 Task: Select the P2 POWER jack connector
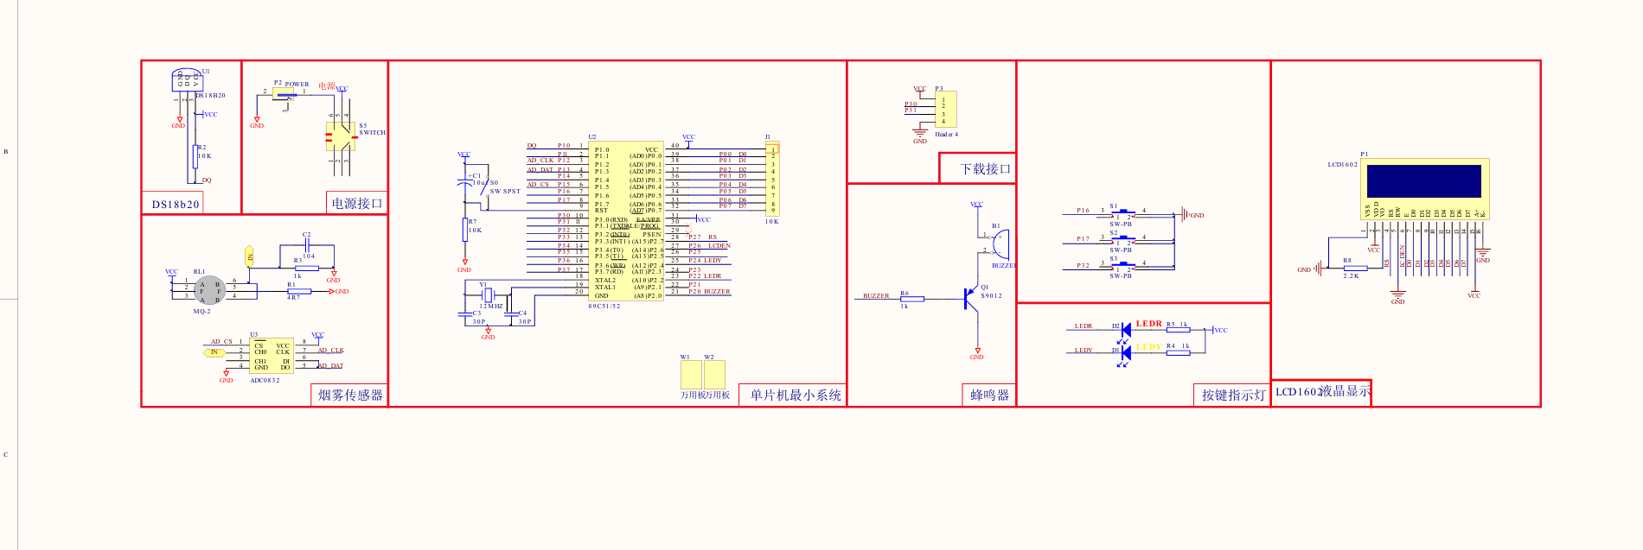[x=284, y=94]
